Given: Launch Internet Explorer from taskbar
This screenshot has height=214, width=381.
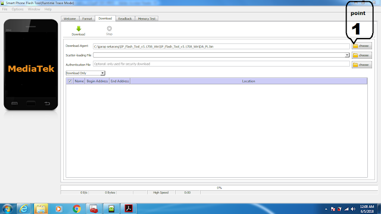Looking at the screenshot, I should (24, 209).
